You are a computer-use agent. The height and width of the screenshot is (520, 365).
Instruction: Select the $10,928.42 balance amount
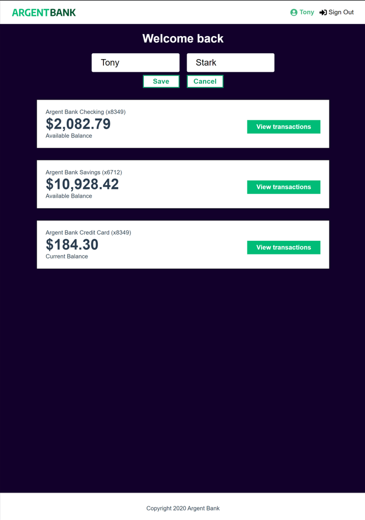click(82, 184)
